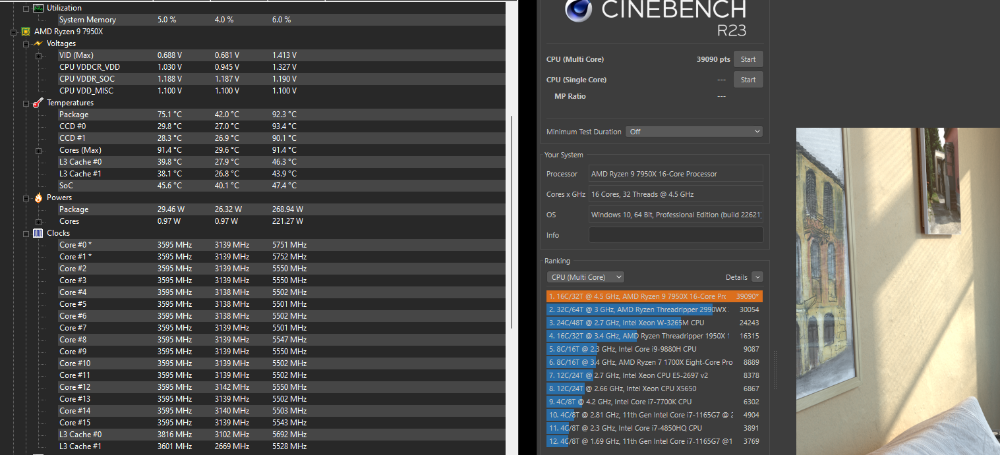This screenshot has height=455, width=1000.
Task: Click the Clocks waveform icon
Action: (37, 232)
